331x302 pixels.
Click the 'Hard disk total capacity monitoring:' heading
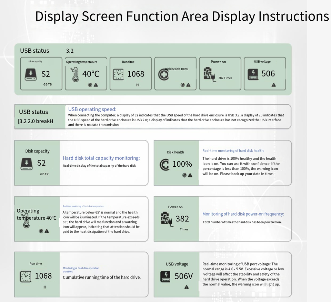coord(101,158)
